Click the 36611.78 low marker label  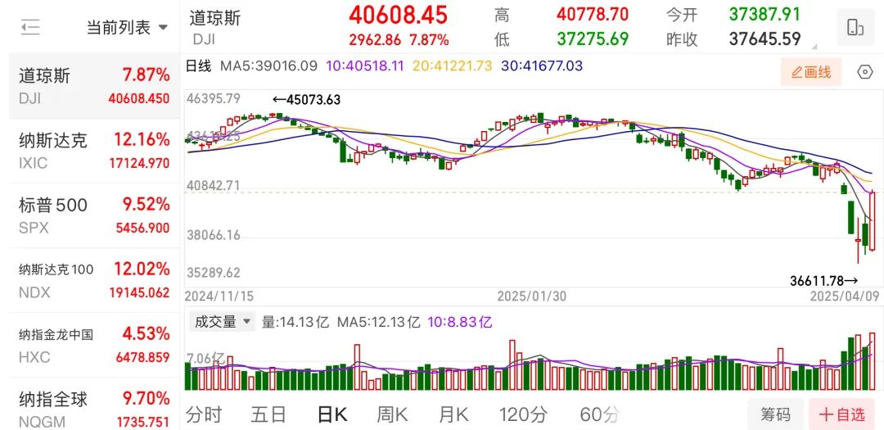[x=823, y=280]
